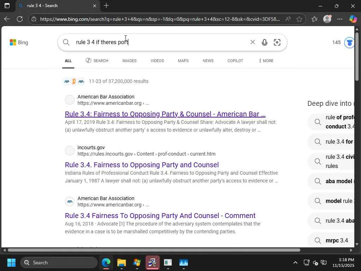Image resolution: width=361 pixels, height=271 pixels.
Task: Click the ABA favicon of the Comment result
Action: [69, 201]
